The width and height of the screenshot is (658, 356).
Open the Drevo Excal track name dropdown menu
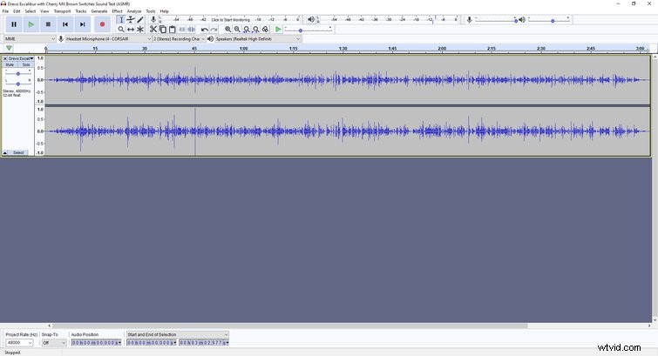pyautogui.click(x=21, y=58)
